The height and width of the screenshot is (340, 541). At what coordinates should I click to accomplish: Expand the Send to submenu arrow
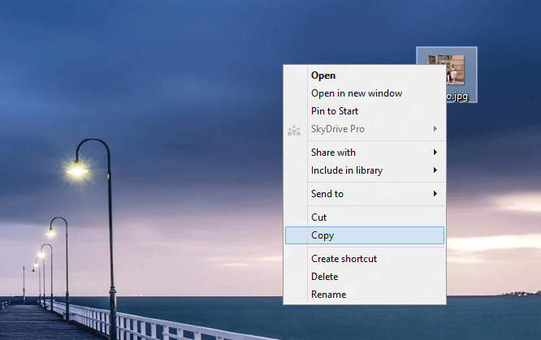click(435, 194)
